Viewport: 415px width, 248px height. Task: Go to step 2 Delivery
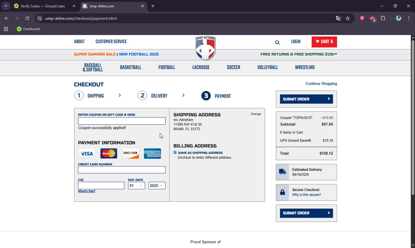pos(152,96)
